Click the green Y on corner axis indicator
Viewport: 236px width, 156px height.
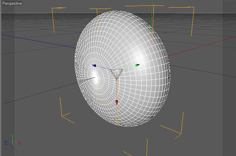point(13,136)
